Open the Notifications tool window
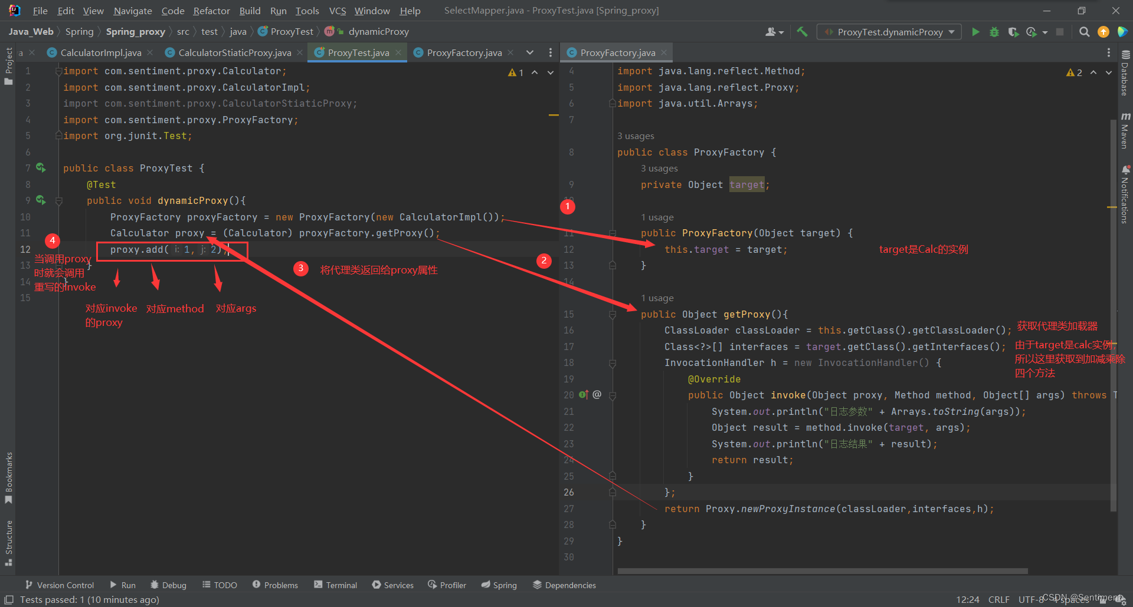This screenshot has width=1133, height=607. click(x=1125, y=194)
